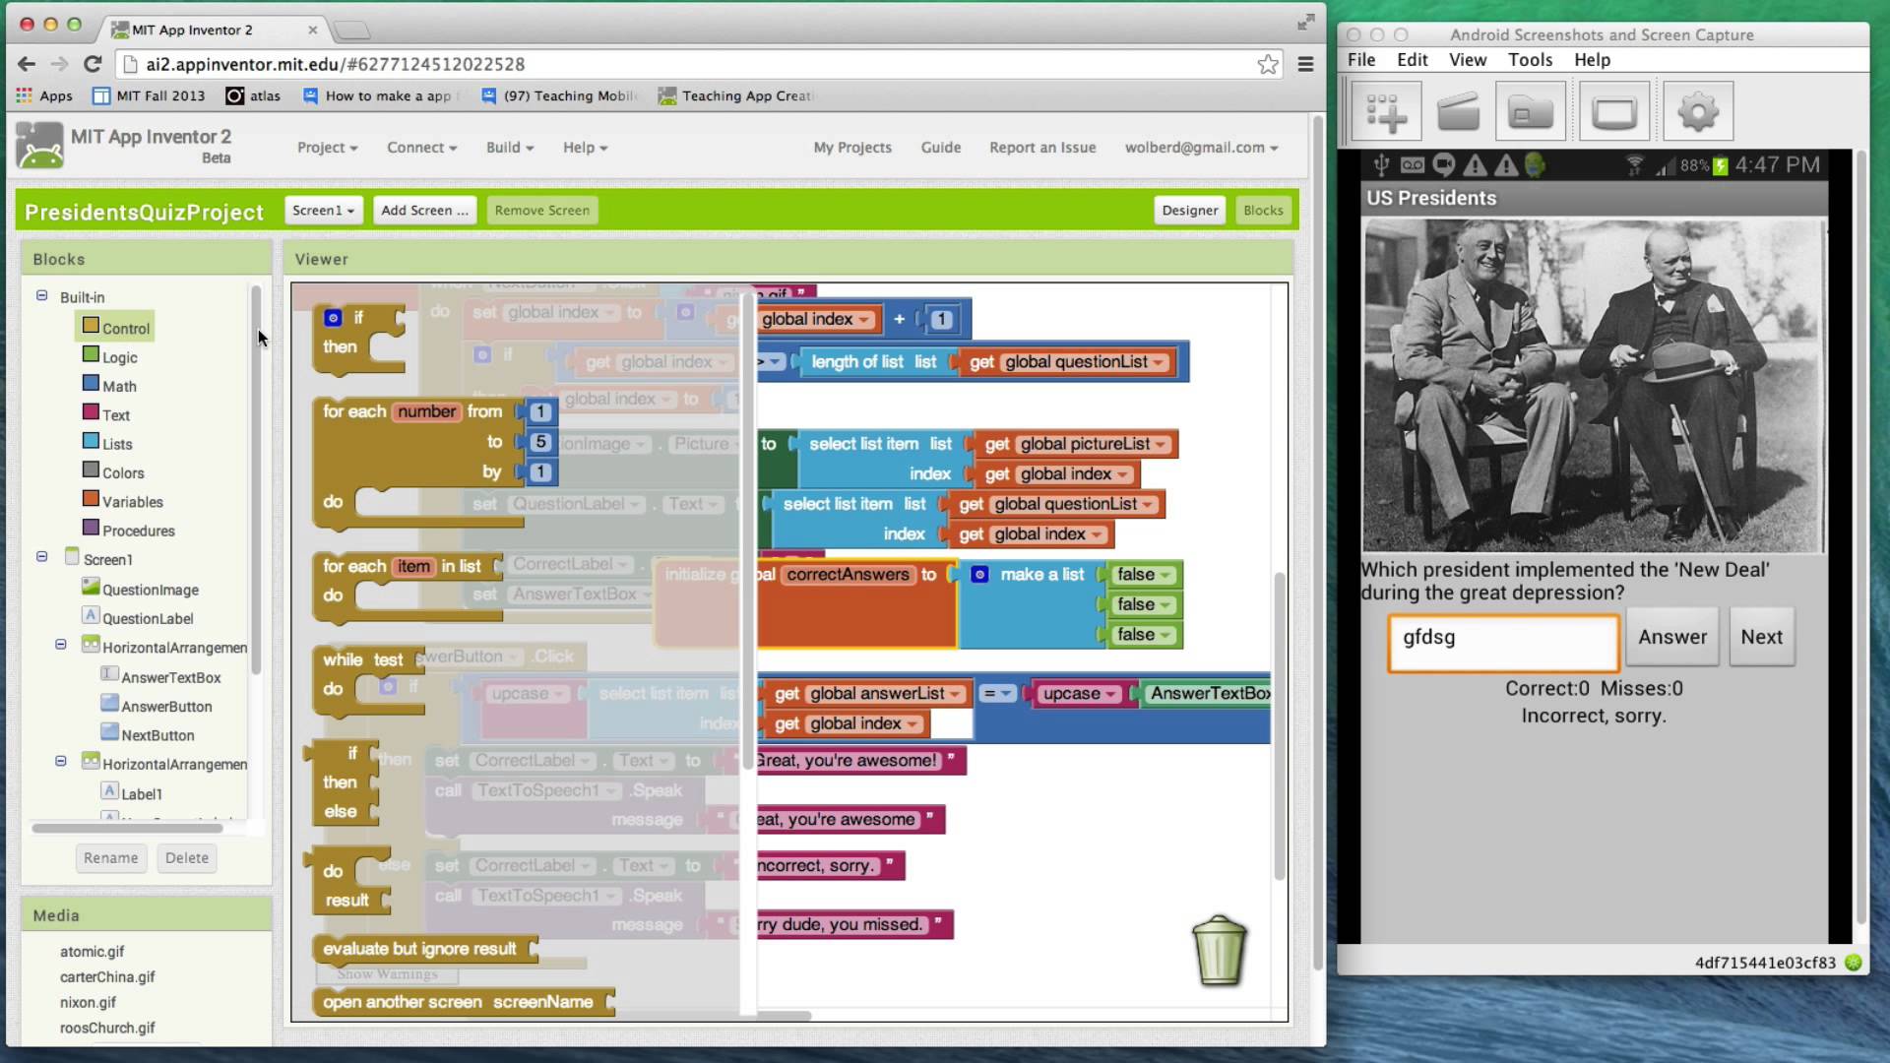Collapse the first HorizontalArrangement node
Viewport: 1890px width, 1063px height.
tap(61, 645)
